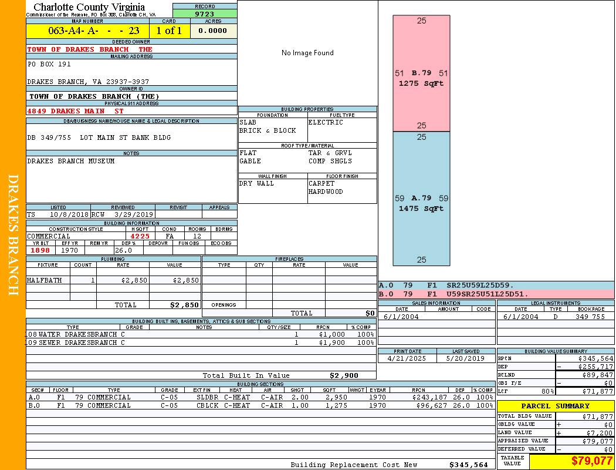The image size is (616, 470).
Task: Click the "1 of 1" card indicator
Action: [x=169, y=31]
